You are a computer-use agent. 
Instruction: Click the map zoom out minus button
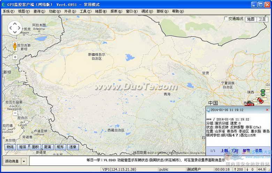coord(15,113)
